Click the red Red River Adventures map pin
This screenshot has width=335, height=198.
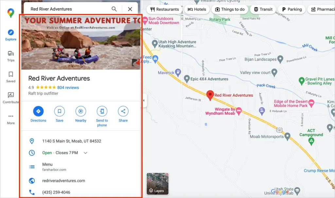(210, 95)
